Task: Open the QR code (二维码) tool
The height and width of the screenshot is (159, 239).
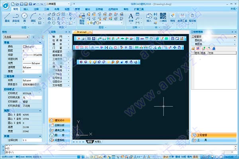Action: pos(163,17)
